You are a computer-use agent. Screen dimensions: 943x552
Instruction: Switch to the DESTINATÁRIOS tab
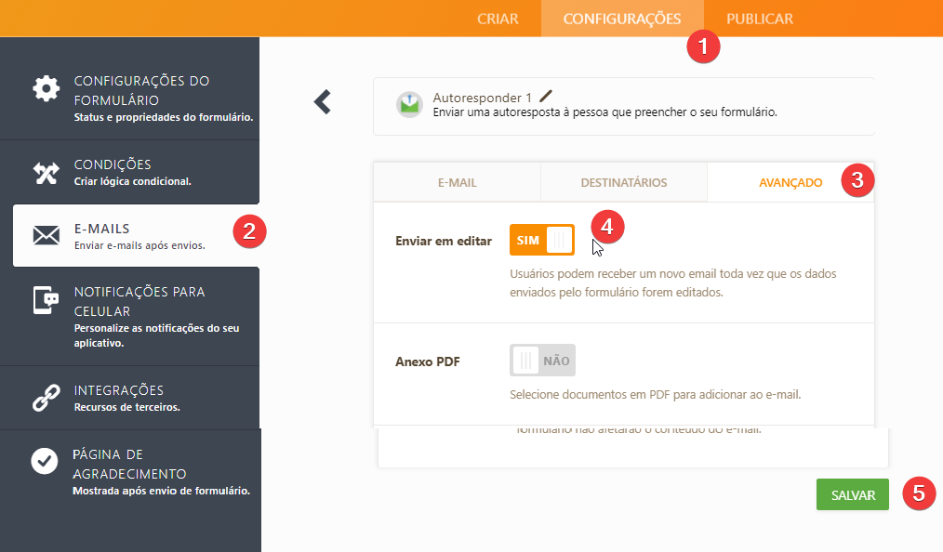click(x=623, y=182)
